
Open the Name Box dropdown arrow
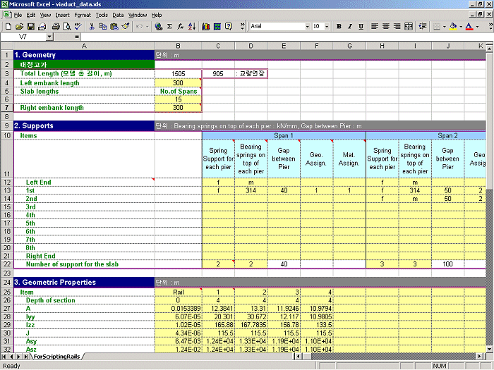pyautogui.click(x=56, y=36)
